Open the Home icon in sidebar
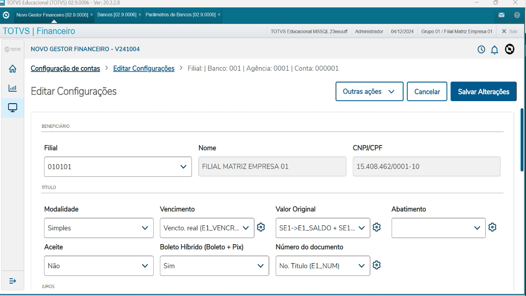Image resolution: width=526 pixels, height=296 pixels. pyautogui.click(x=12, y=69)
